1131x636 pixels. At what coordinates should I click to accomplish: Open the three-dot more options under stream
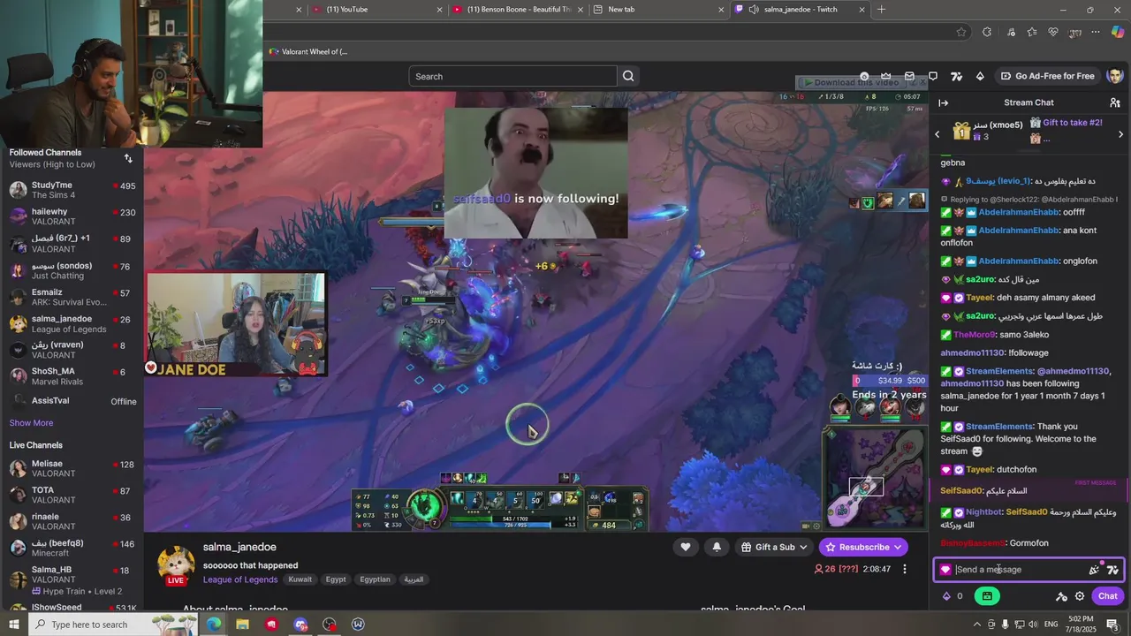point(904,569)
